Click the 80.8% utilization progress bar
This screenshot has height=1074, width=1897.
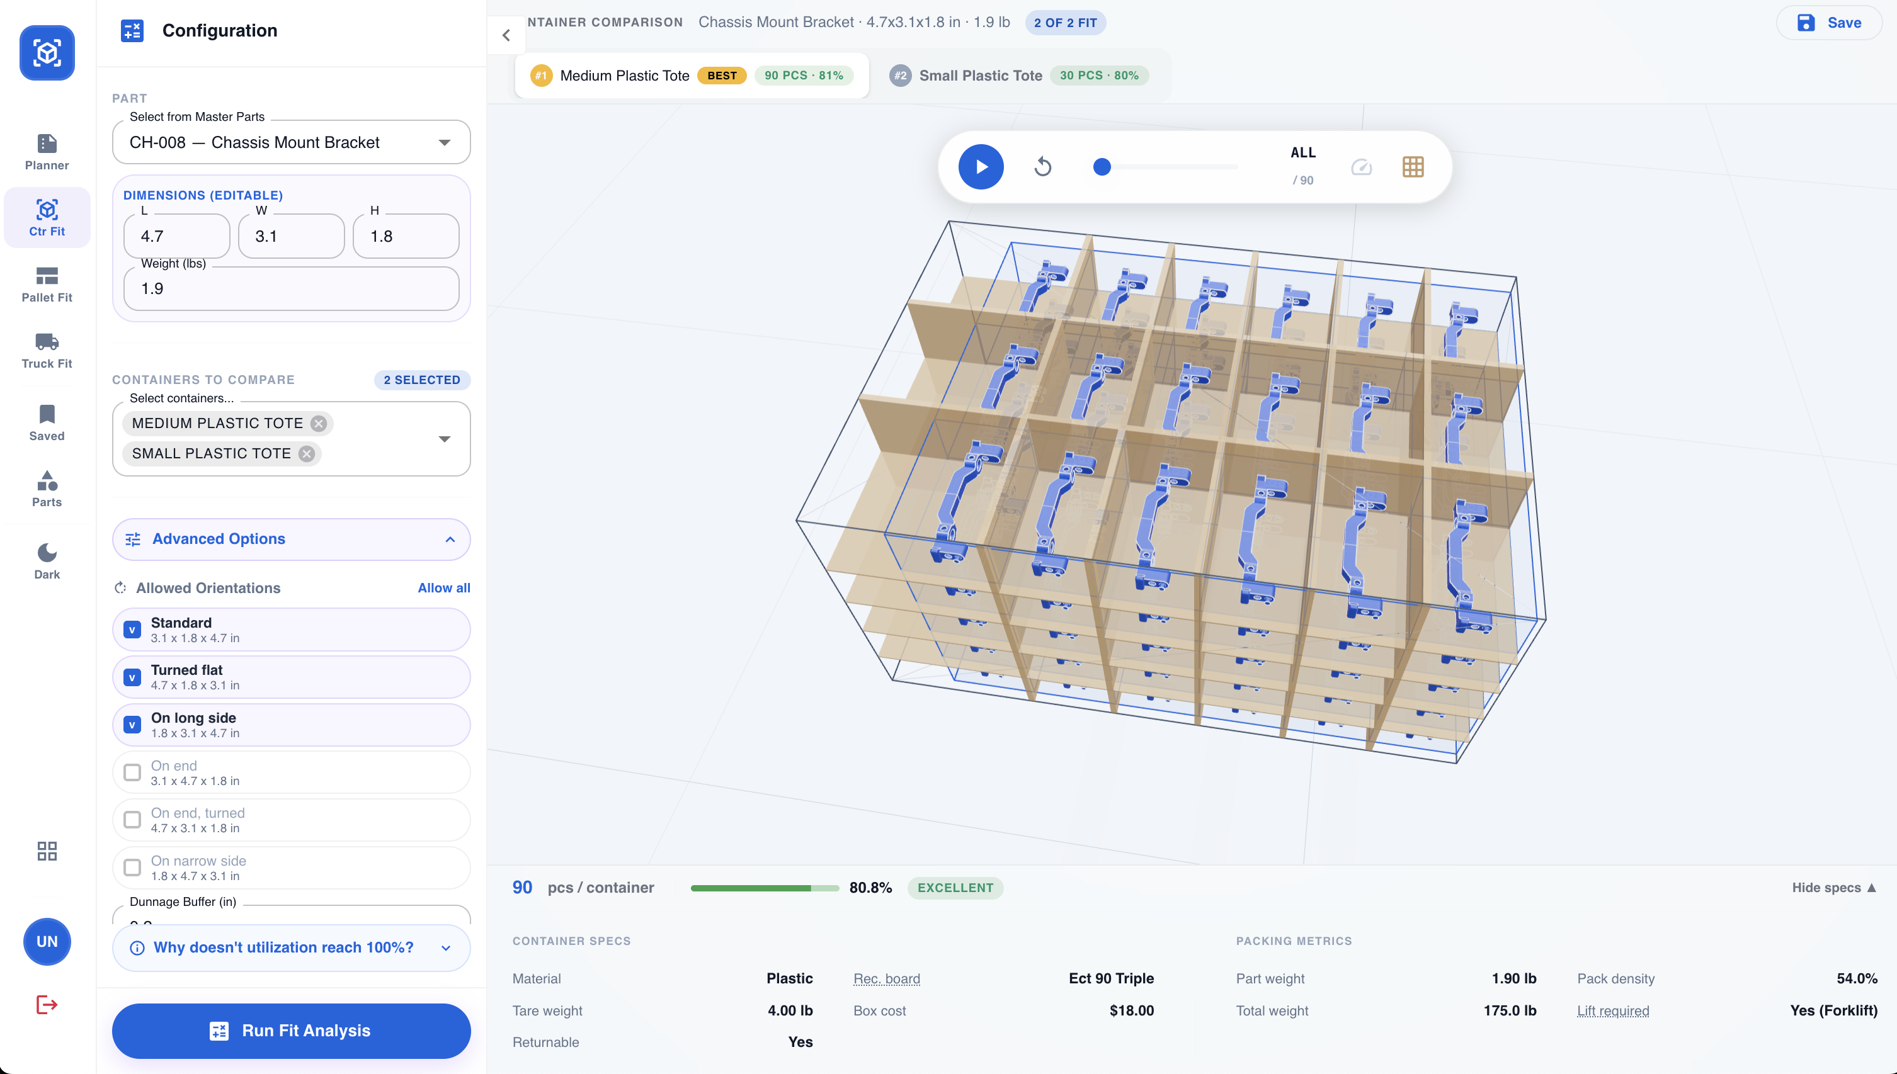point(764,888)
